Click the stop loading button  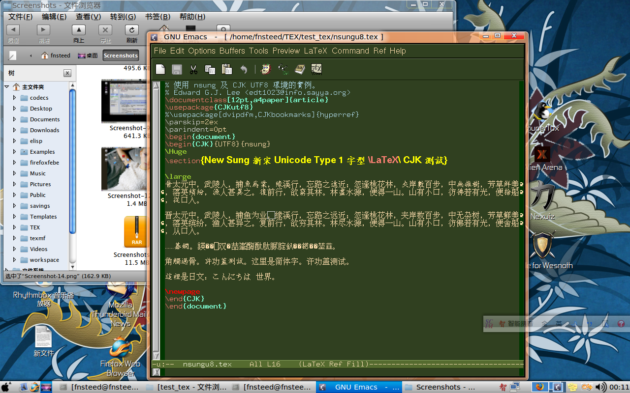coord(105,33)
